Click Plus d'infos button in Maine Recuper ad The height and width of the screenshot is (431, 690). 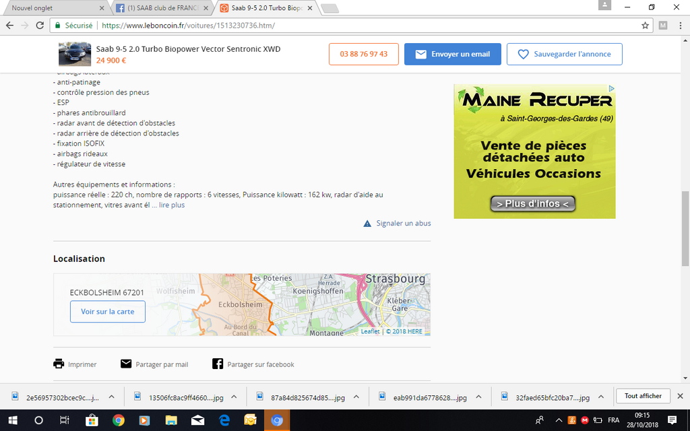(533, 203)
